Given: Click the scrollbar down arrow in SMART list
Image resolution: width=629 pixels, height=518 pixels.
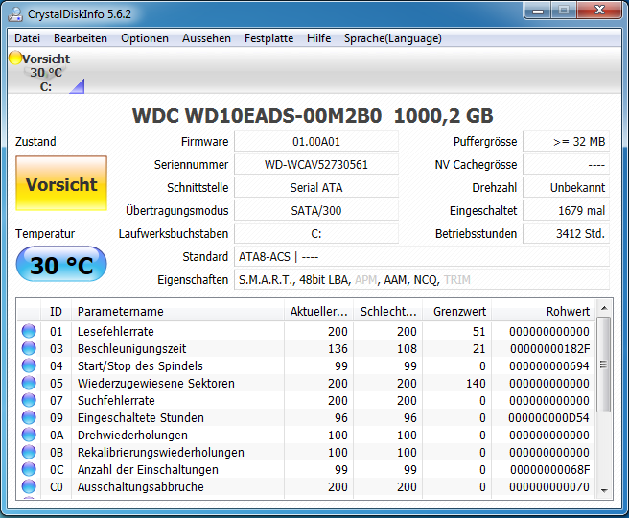Looking at the screenshot, I should (x=604, y=490).
